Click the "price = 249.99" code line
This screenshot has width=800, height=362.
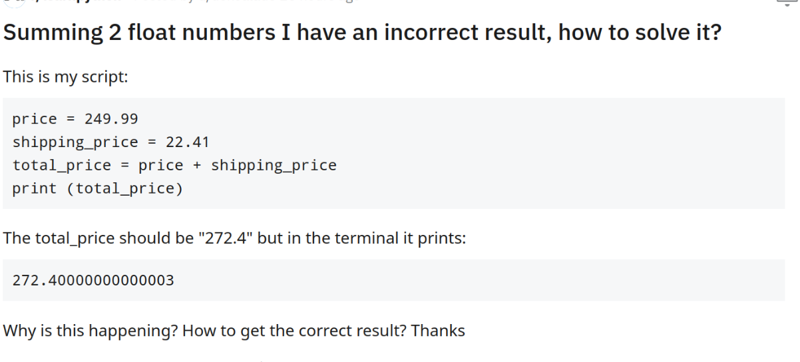click(75, 119)
